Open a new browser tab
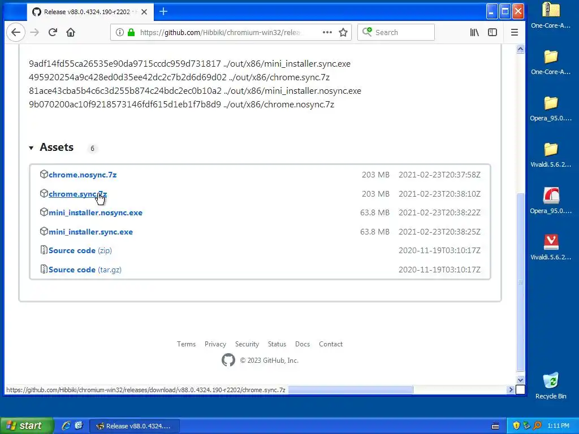The width and height of the screenshot is (579, 434). coord(163,11)
